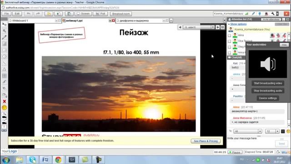
Task: Click the red X delete tool
Action: tap(4, 101)
